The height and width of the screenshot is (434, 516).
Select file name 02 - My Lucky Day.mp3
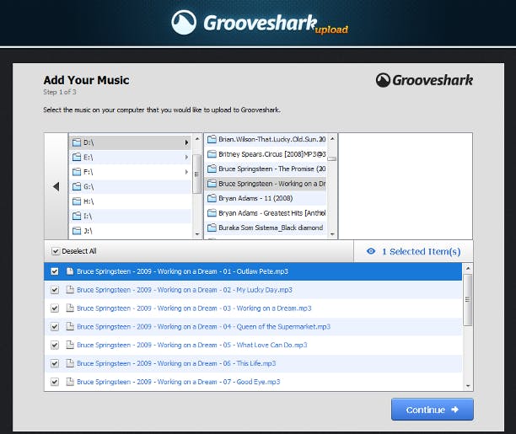[x=185, y=290]
